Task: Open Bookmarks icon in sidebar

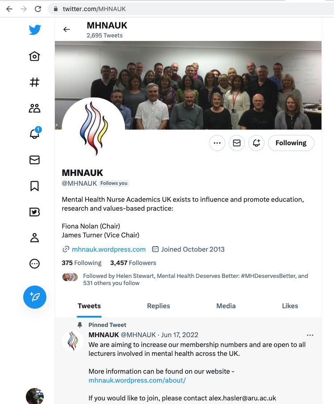Action: [x=35, y=186]
